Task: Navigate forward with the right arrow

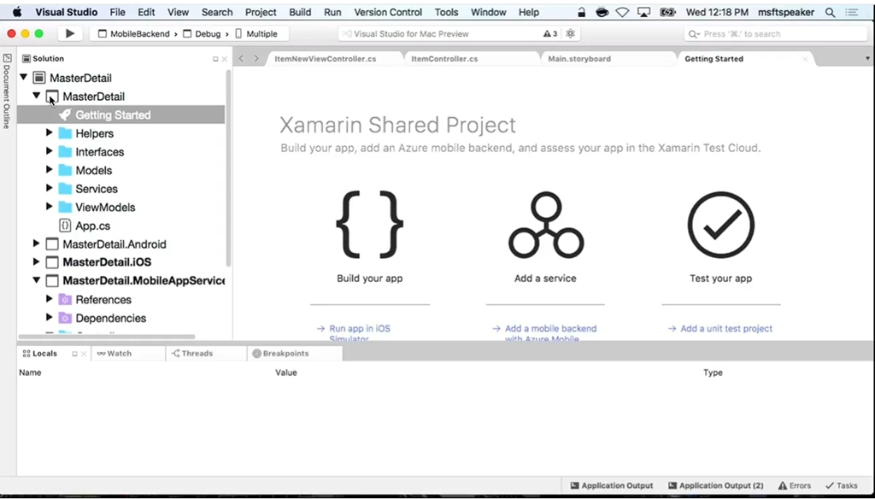Action: click(256, 59)
